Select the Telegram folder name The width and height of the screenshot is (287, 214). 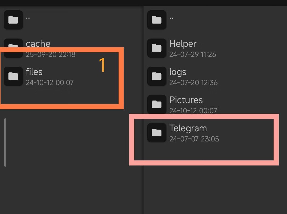point(188,128)
